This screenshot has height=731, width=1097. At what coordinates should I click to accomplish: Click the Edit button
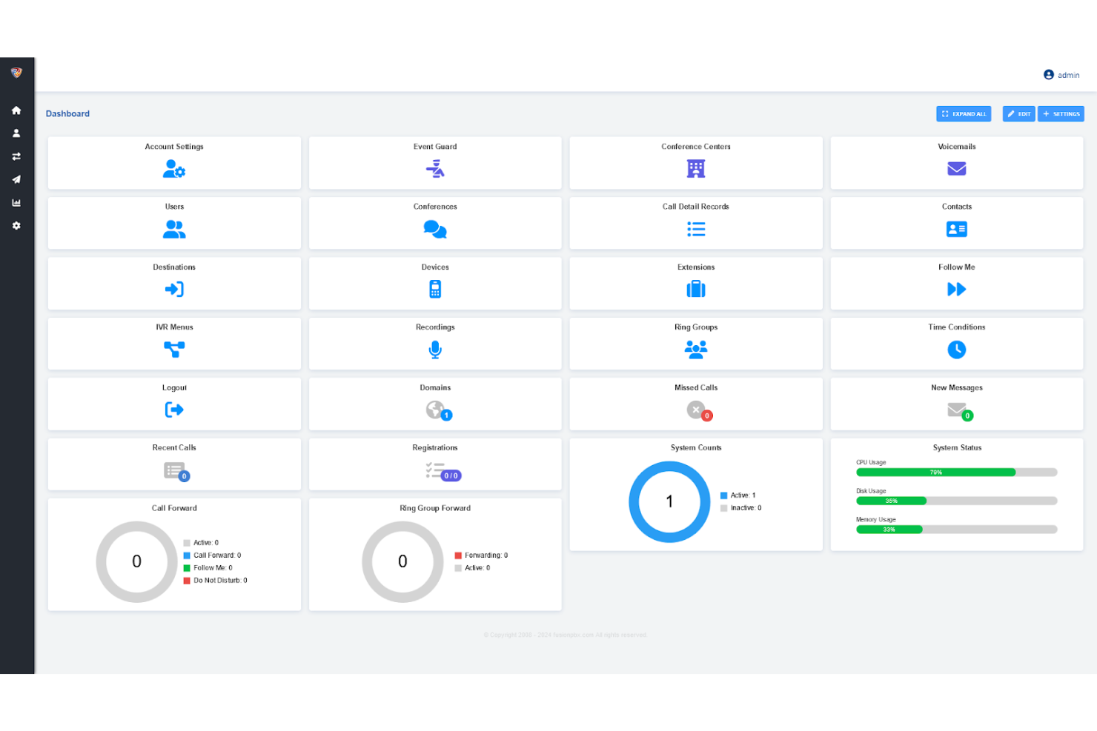point(1018,113)
